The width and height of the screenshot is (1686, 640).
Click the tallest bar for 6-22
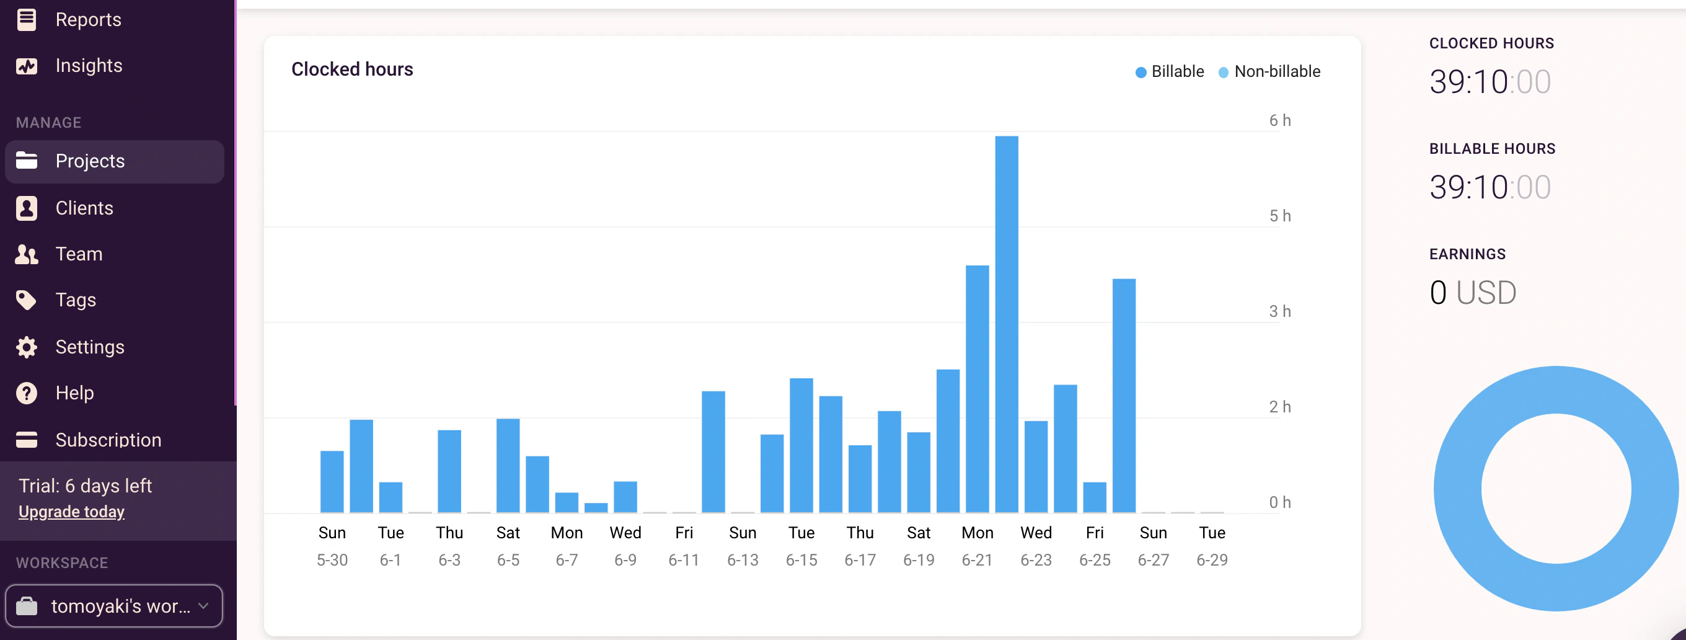[x=1007, y=324]
